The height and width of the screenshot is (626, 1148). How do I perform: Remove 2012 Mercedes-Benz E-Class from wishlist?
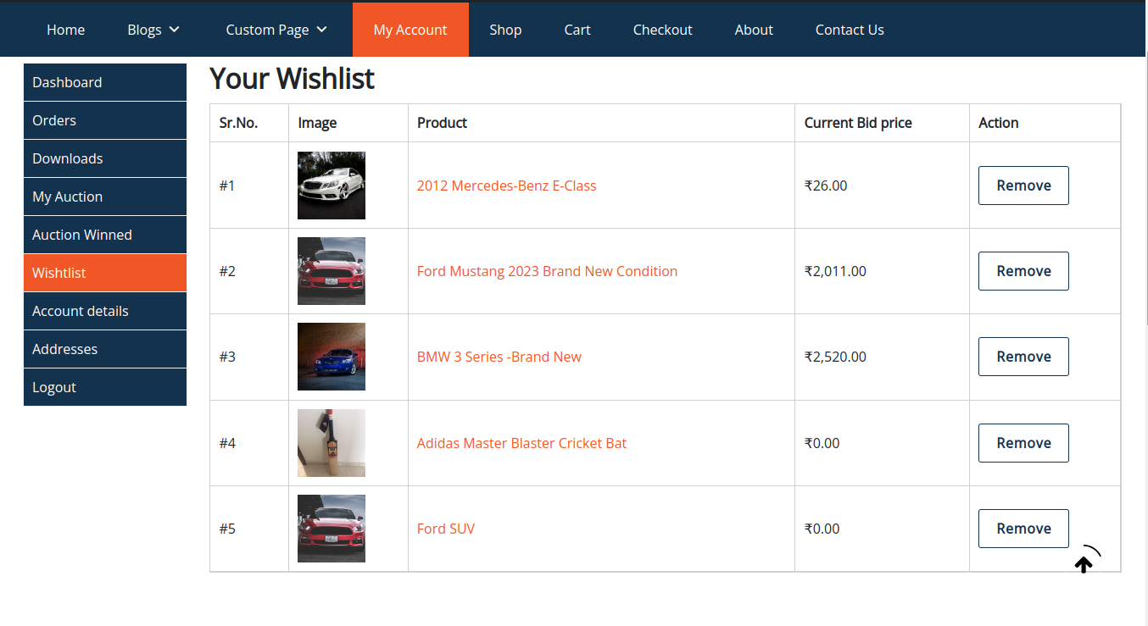1023,186
